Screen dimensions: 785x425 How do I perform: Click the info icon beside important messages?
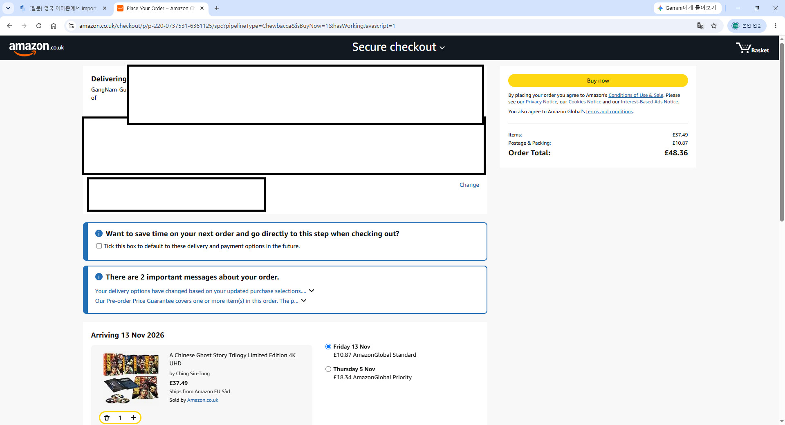click(99, 277)
